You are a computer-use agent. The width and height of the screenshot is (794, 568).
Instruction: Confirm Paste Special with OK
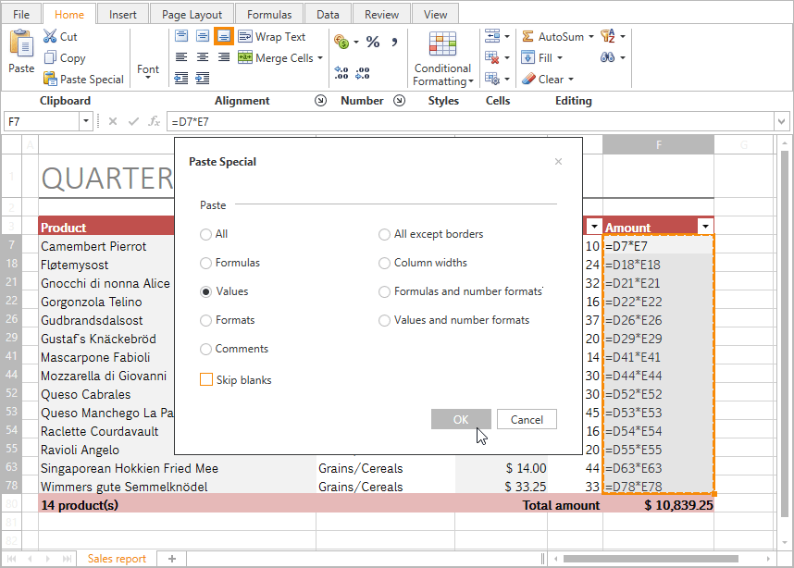click(x=461, y=419)
